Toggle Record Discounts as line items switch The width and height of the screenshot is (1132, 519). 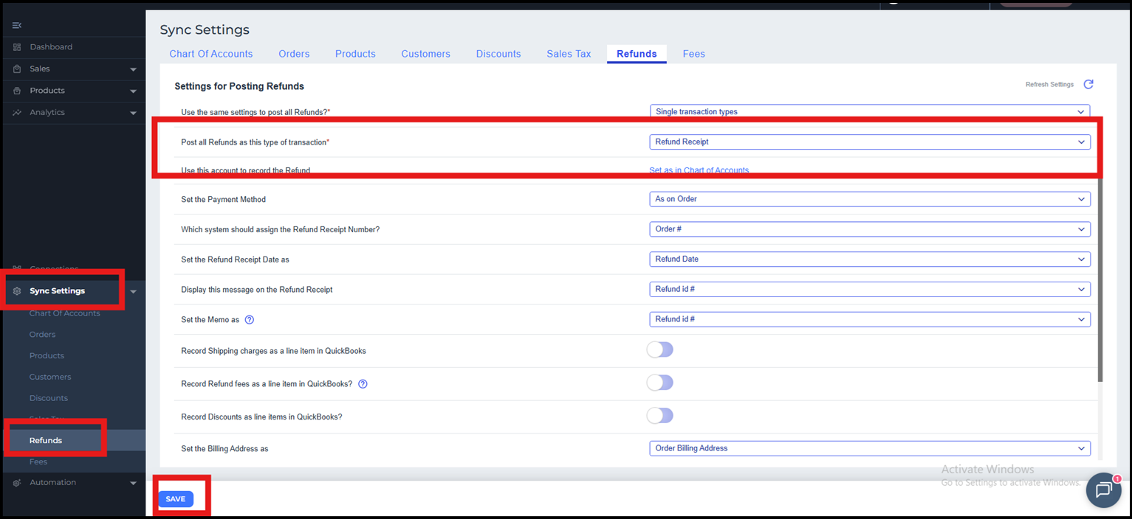659,416
